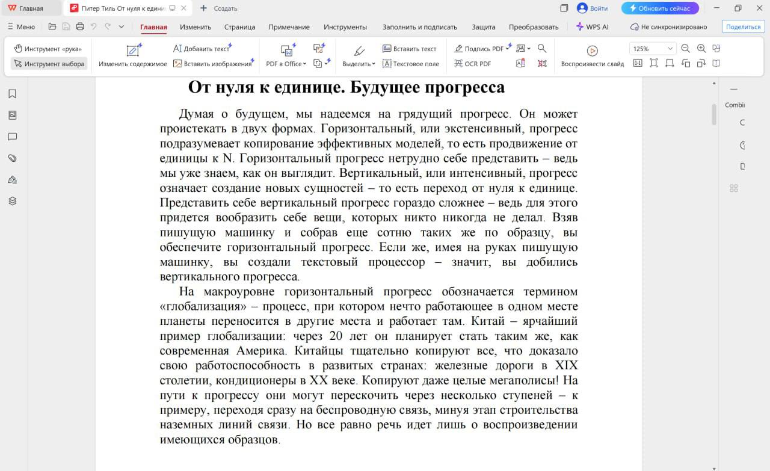Click the scrollbar down arrow
This screenshot has width=770, height=471.
pyautogui.click(x=714, y=467)
